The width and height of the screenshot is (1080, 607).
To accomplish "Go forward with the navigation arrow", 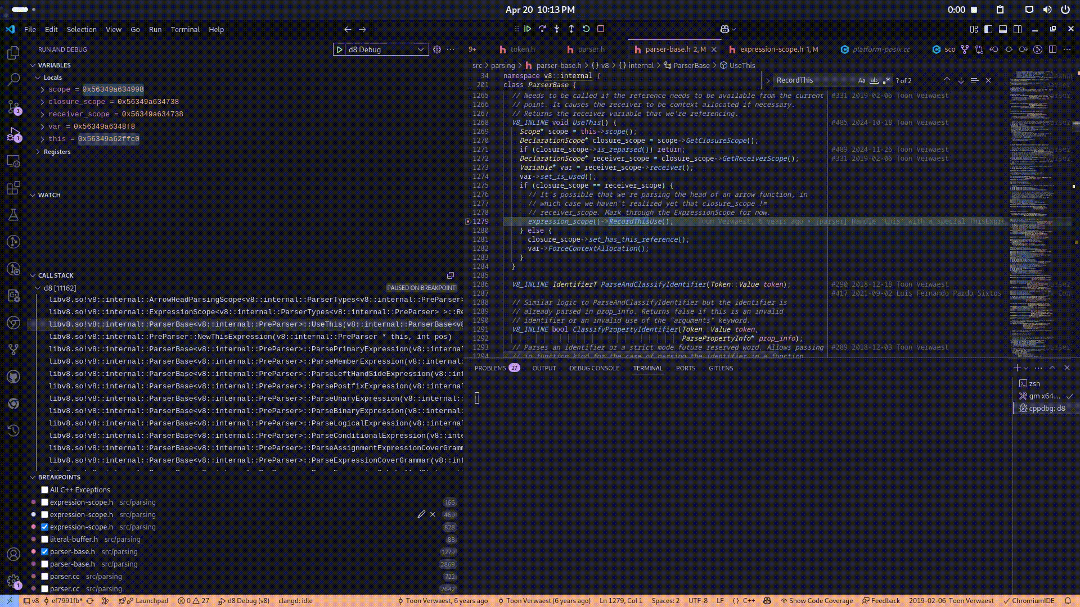I will pyautogui.click(x=362, y=29).
